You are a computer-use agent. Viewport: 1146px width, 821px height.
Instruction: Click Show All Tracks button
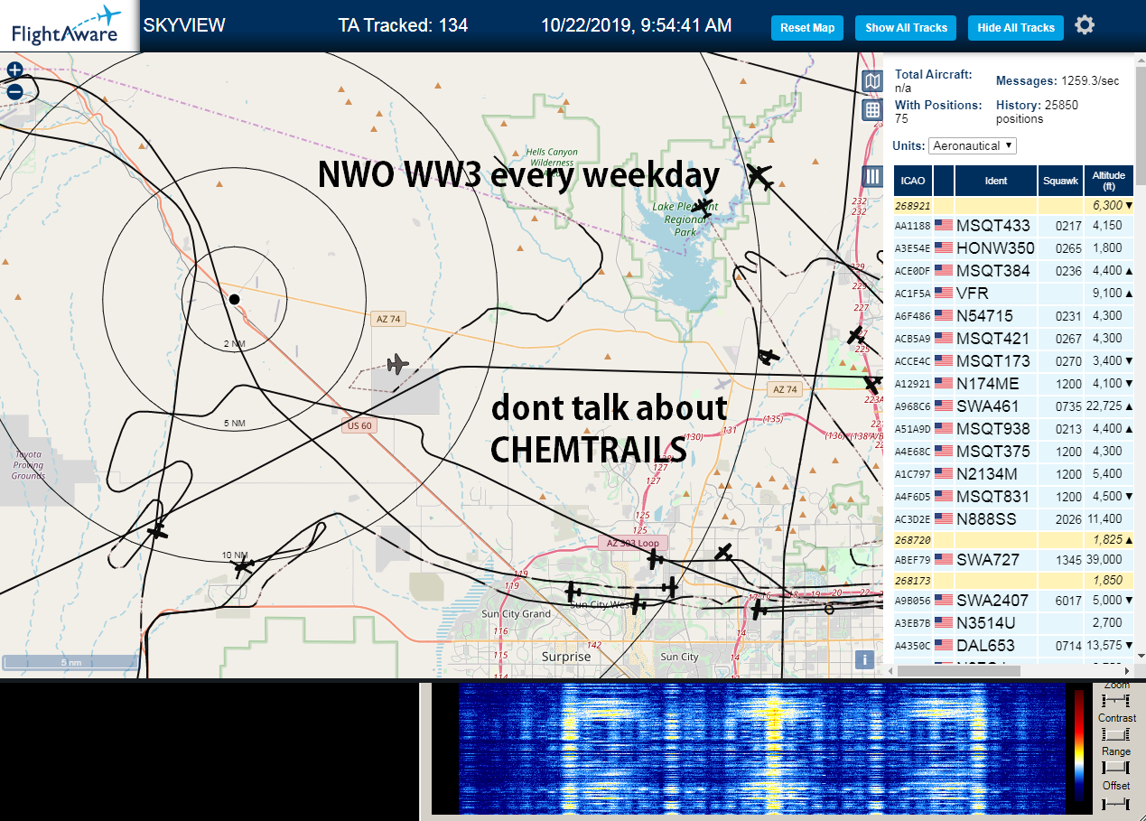[906, 28]
